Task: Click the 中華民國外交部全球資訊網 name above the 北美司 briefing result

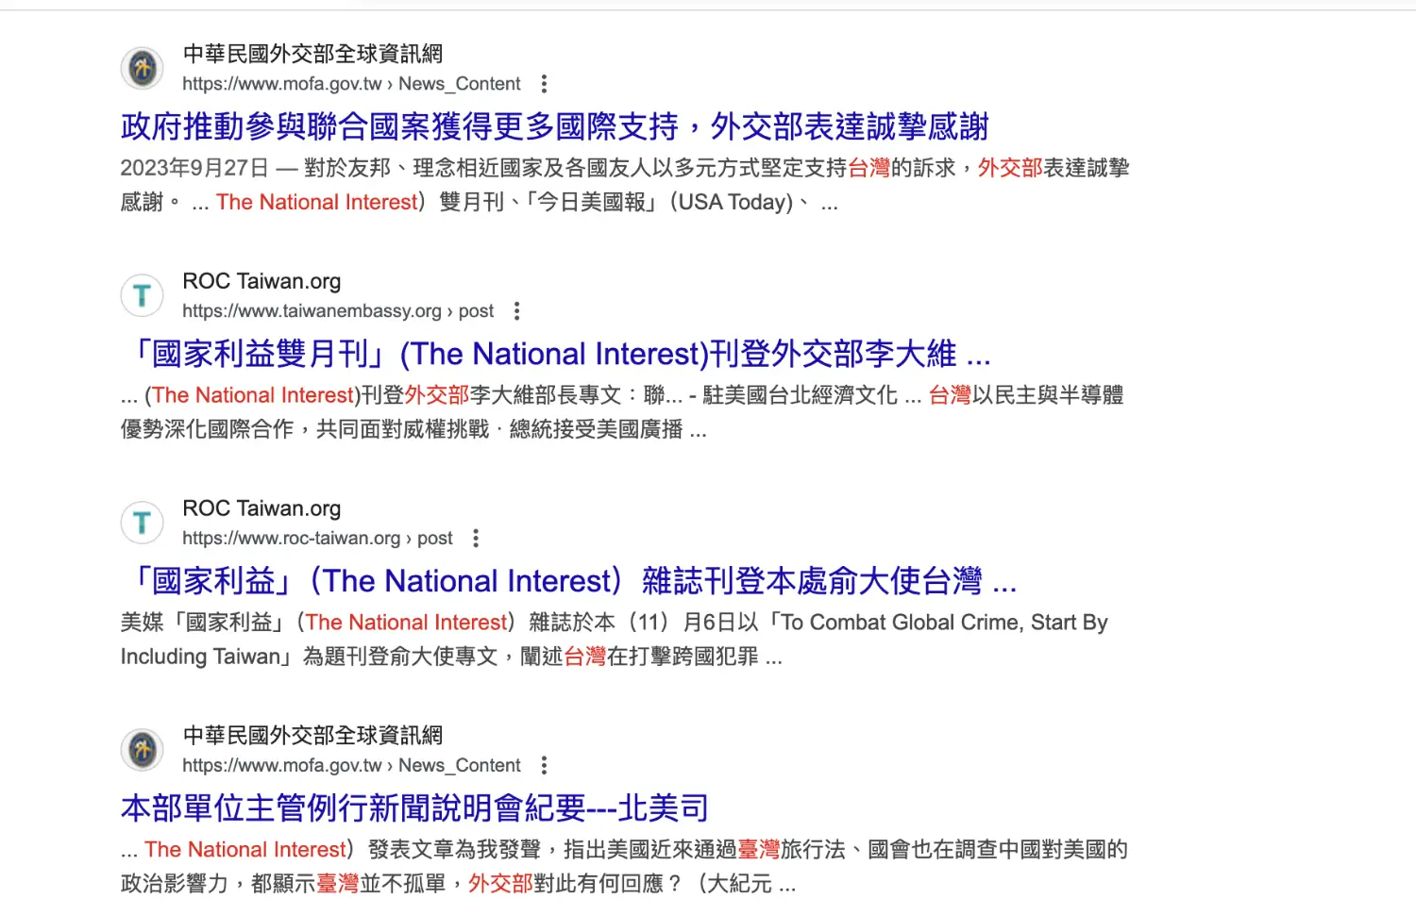Action: tap(312, 736)
